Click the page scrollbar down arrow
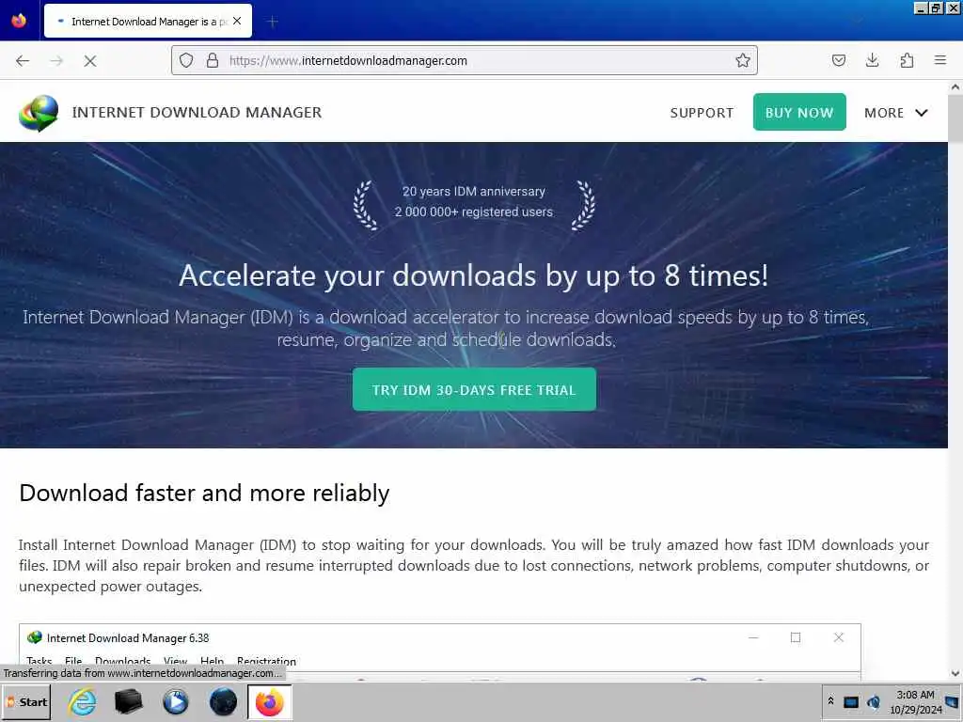 (x=955, y=673)
